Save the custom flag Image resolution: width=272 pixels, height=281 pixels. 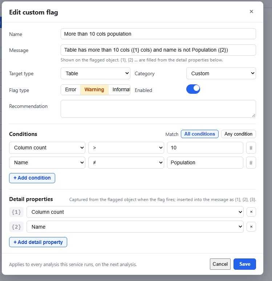click(x=245, y=264)
